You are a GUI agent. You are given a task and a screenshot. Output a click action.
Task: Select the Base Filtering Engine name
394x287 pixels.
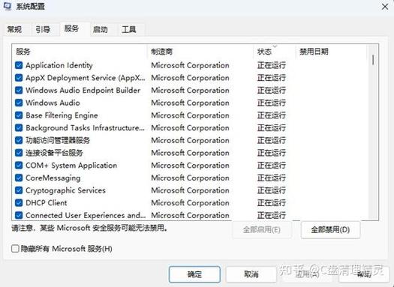point(62,115)
